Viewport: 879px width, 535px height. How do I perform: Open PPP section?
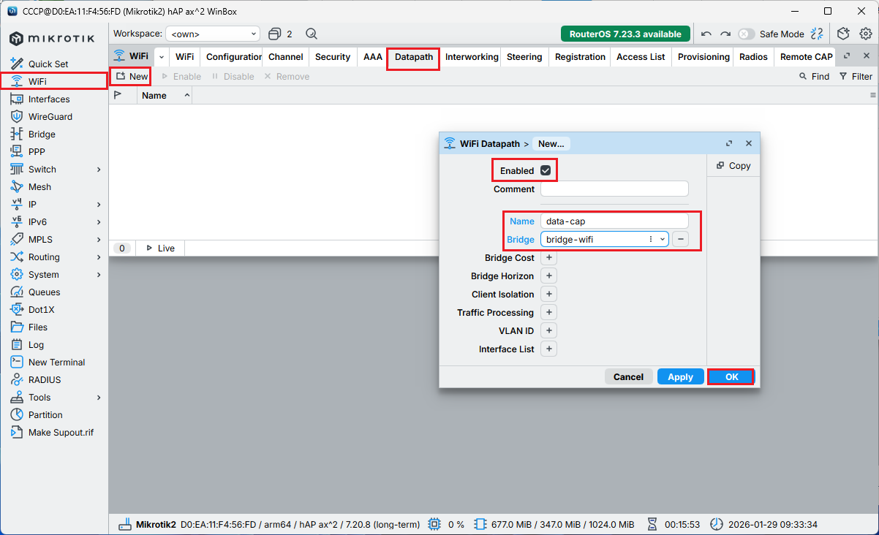(37, 152)
